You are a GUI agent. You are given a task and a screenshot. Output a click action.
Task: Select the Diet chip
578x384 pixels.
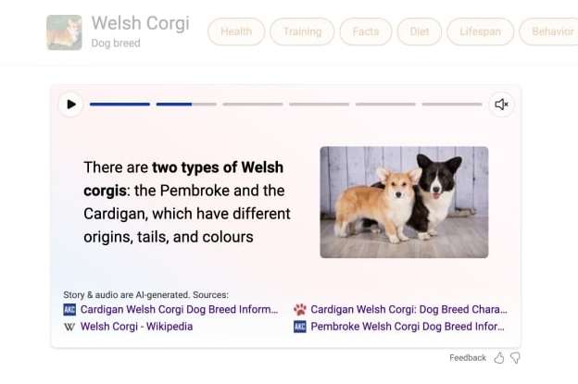click(420, 31)
